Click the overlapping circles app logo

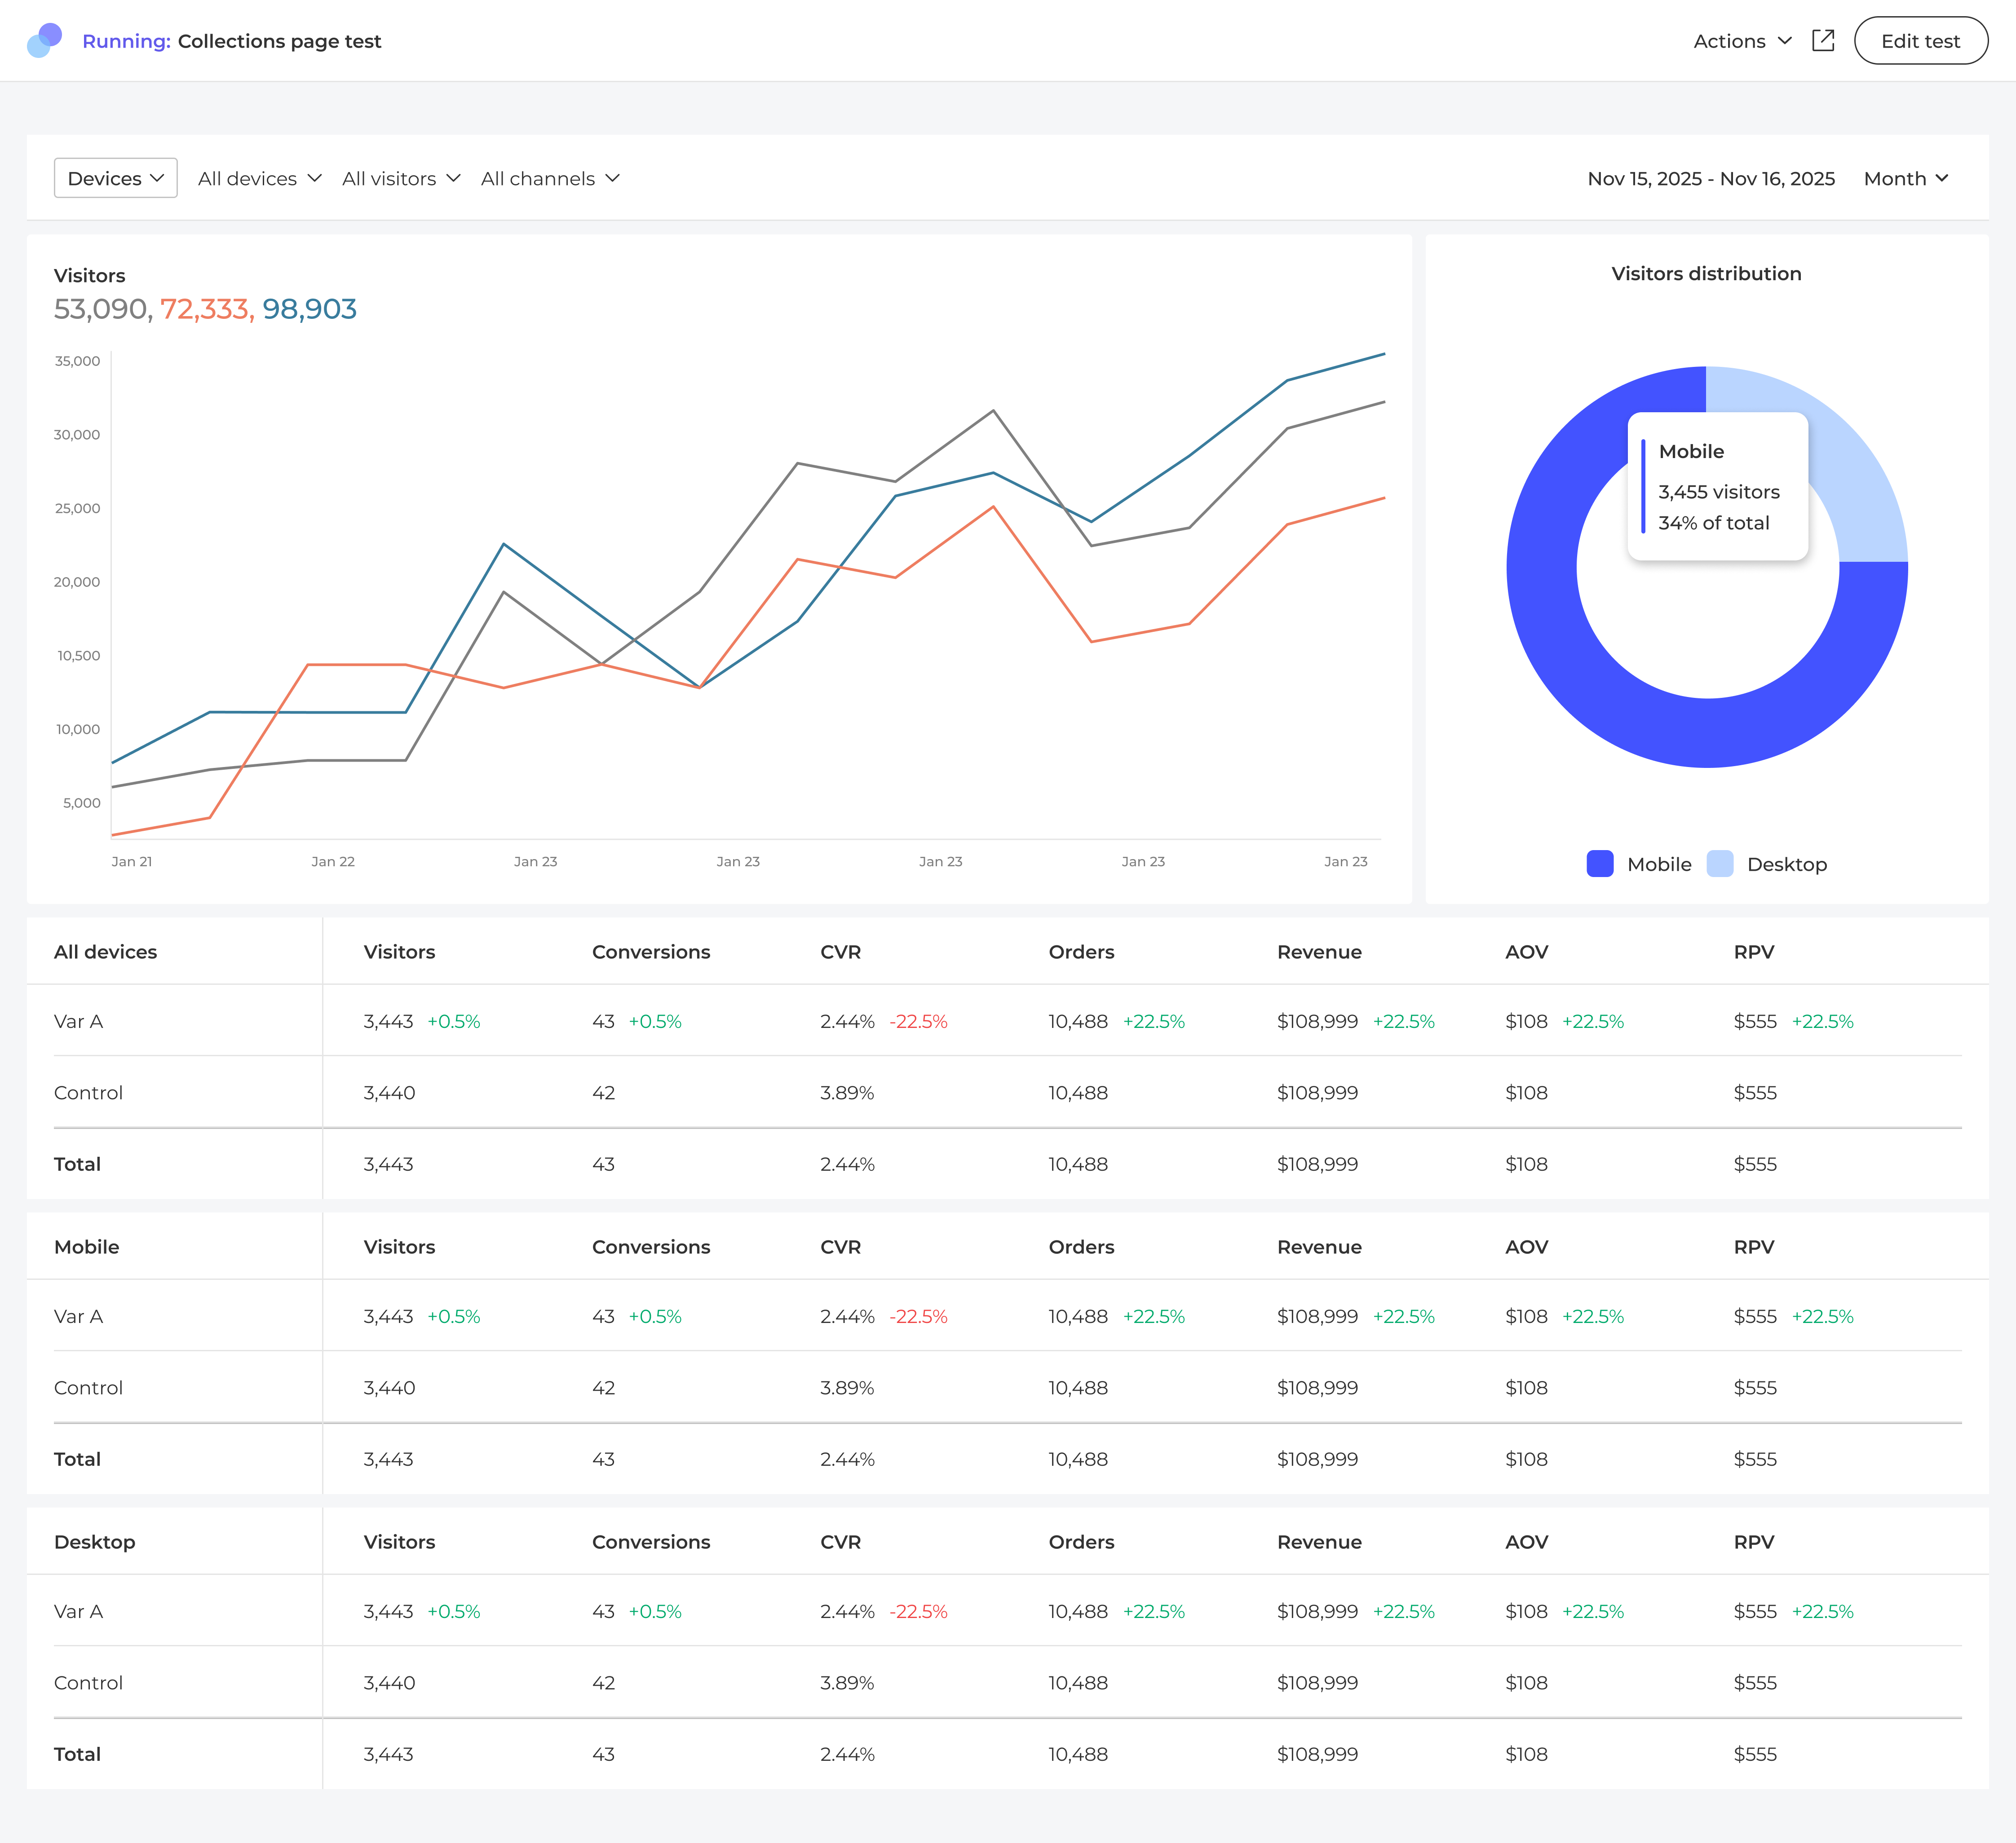pos(44,41)
